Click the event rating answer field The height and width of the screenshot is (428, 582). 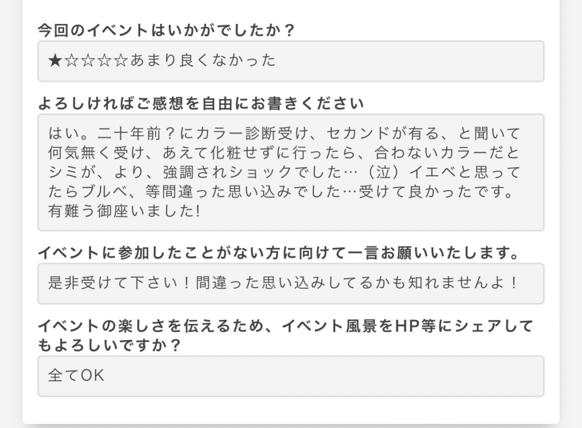pos(290,61)
